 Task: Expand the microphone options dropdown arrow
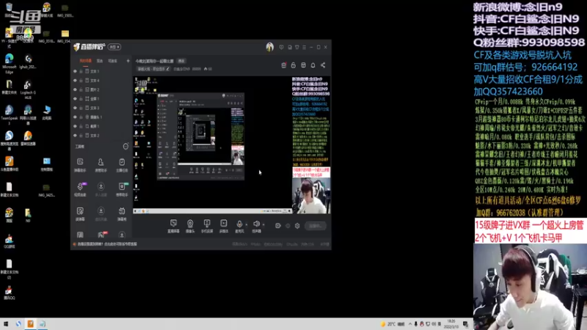[x=247, y=225]
